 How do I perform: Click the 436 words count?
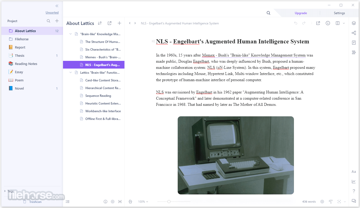pos(309,202)
